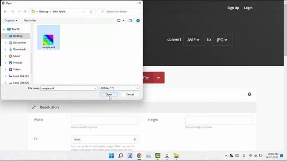Expand the Pictures tree node
This screenshot has width=287, height=161.
click(5, 63)
